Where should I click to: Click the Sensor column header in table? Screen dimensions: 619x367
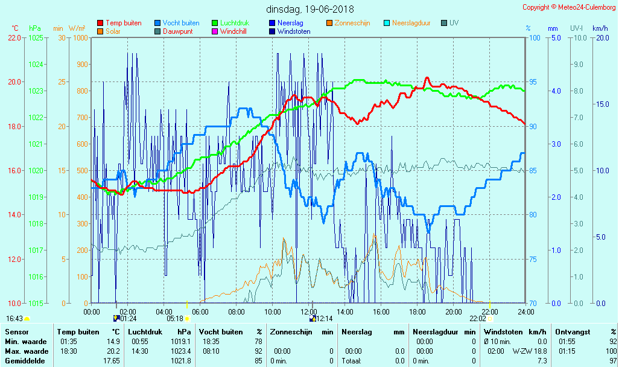(x=17, y=331)
